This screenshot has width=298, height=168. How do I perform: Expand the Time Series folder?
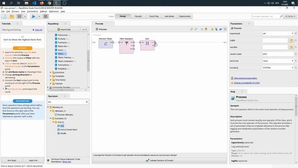pos(50,80)
